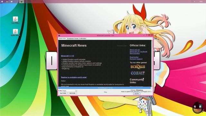Open the Cobalt game logo

138,73
